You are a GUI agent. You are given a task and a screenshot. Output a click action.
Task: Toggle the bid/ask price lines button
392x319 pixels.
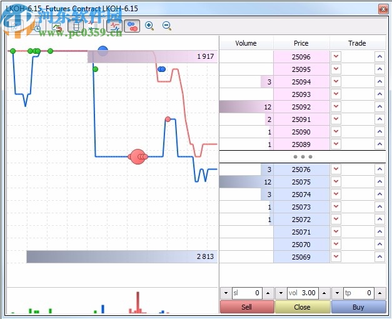pos(114,26)
